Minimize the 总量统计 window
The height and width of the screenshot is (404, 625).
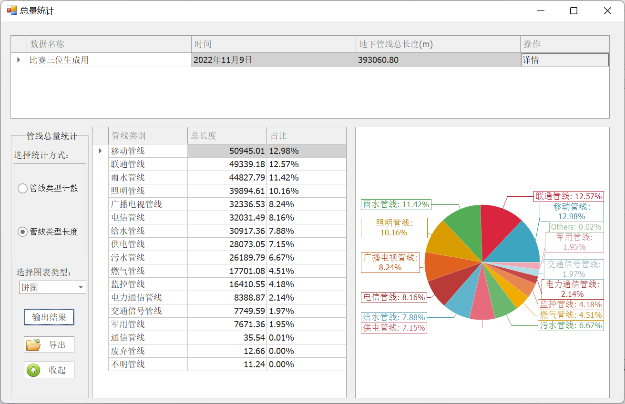[x=541, y=11]
